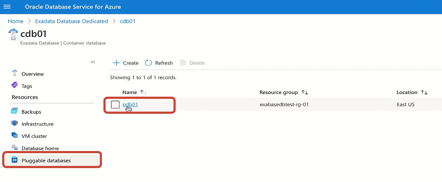
Task: Click the Overview icon in sidebar
Action: coord(15,73)
